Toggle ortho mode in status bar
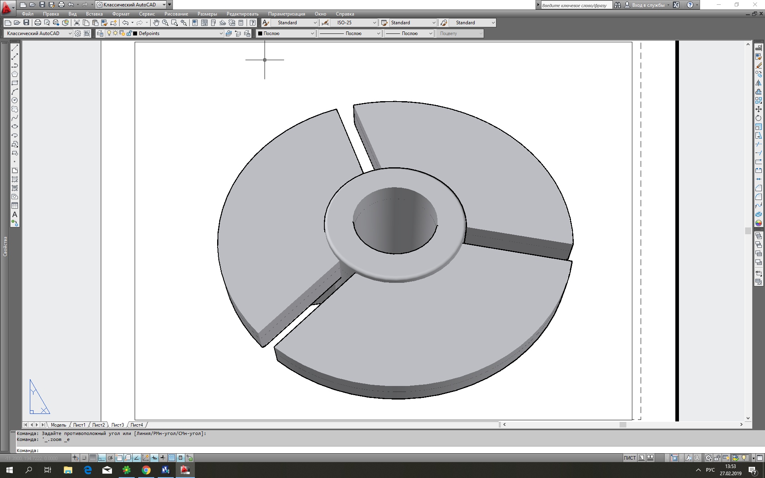The image size is (765, 478). [x=102, y=458]
